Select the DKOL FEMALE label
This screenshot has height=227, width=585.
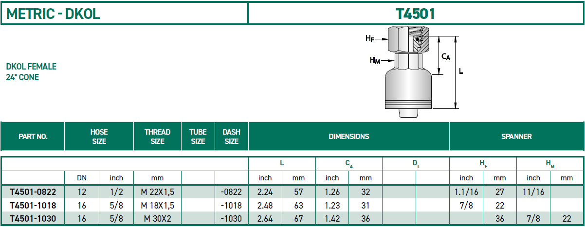tap(31, 67)
